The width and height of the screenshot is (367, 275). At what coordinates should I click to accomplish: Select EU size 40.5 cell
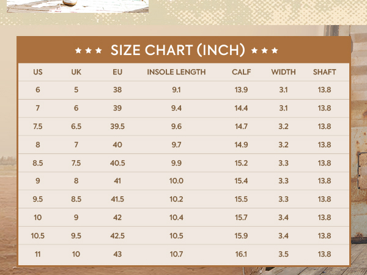click(118, 163)
